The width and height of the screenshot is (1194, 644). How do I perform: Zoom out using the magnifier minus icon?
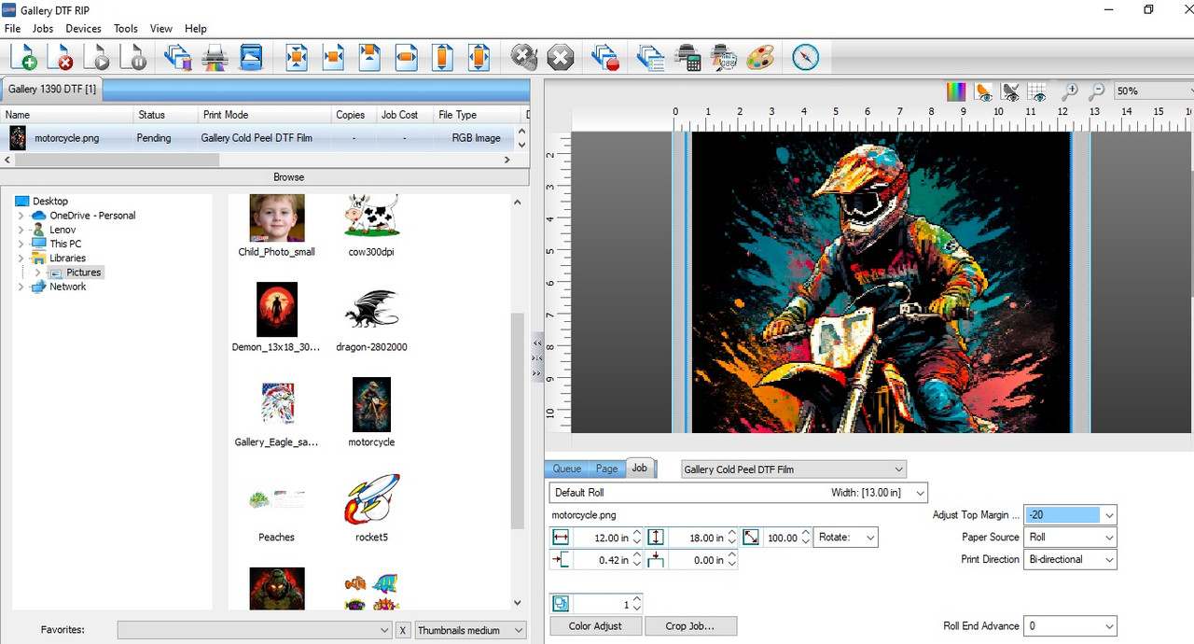pyautogui.click(x=1095, y=92)
